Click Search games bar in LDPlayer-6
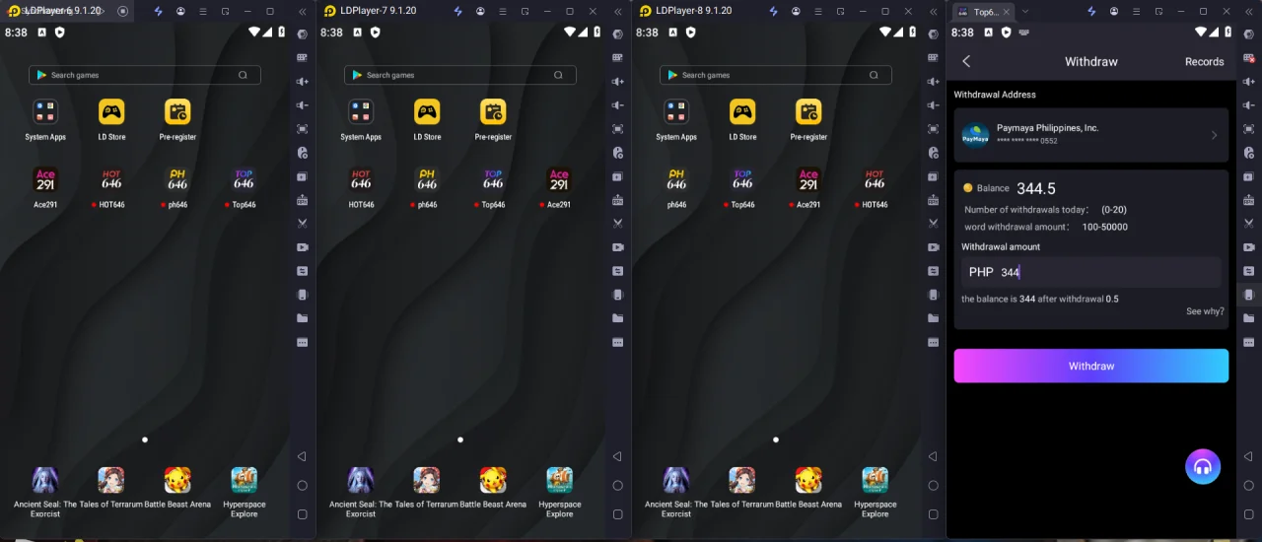Viewport: 1262px width, 542px height. 145,75
